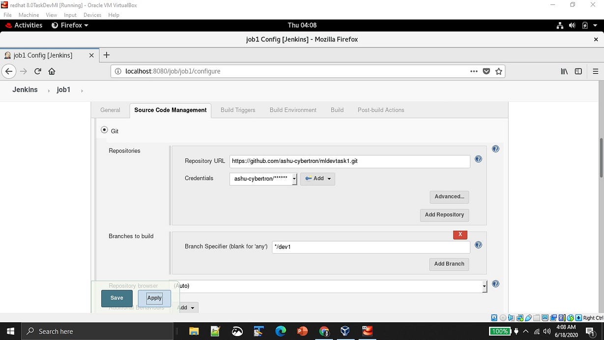Open the page actions ellipsis menu
This screenshot has width=604, height=340.
[x=474, y=71]
